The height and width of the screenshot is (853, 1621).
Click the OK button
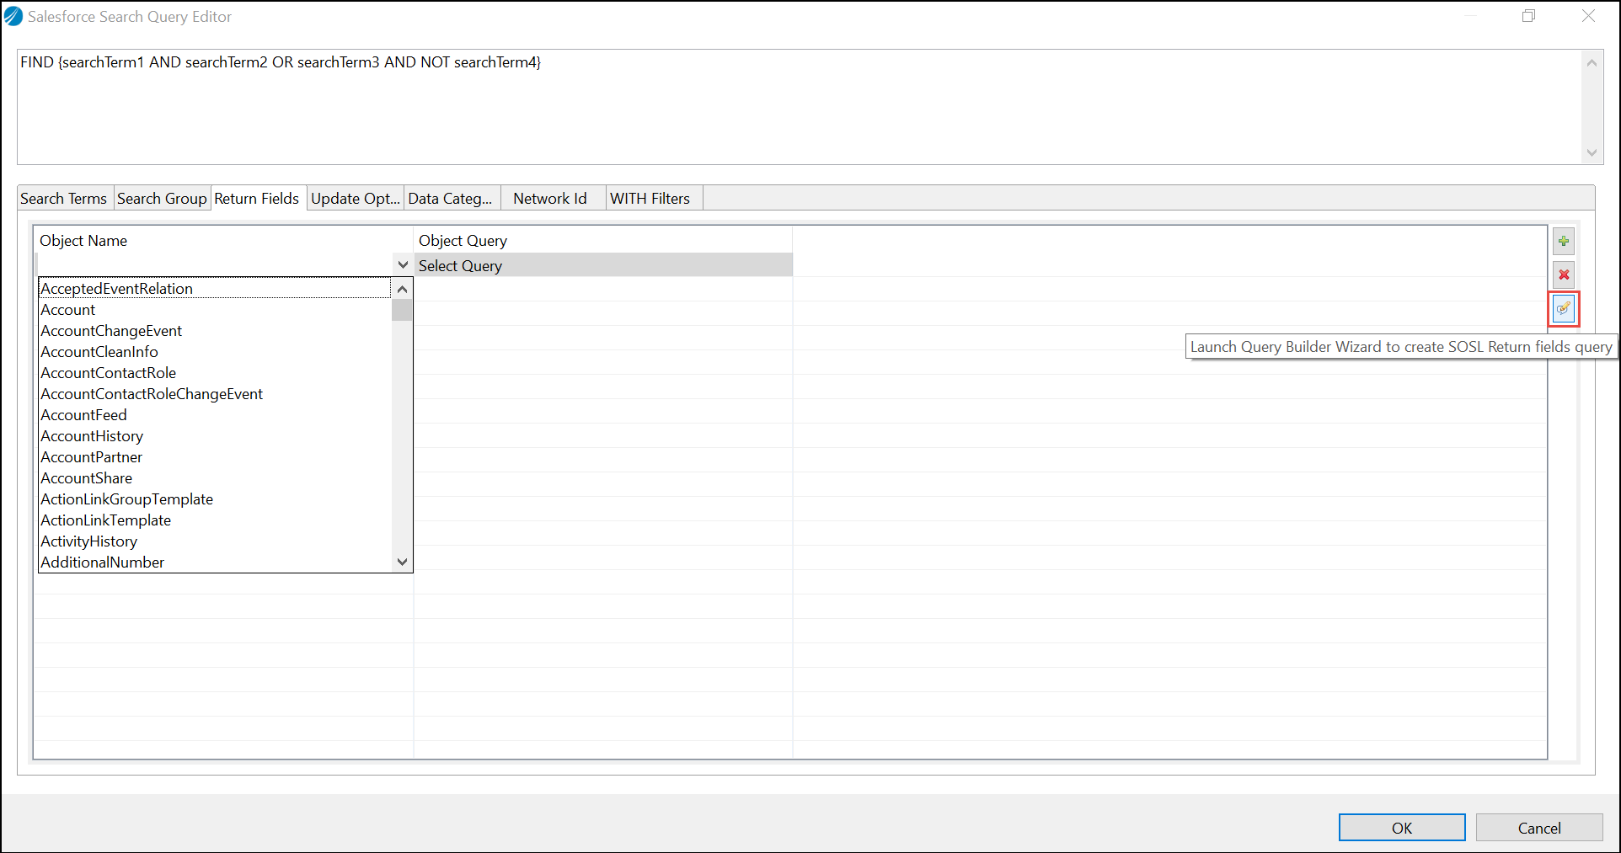(1402, 828)
